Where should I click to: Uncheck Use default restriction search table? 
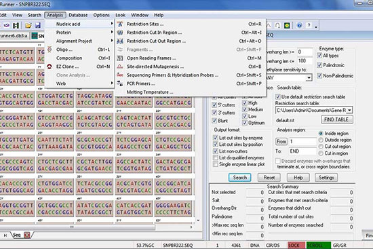click(277, 96)
